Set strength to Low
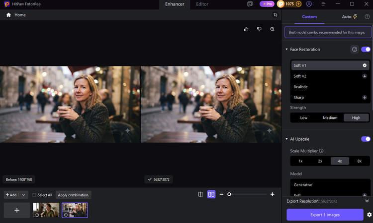373x223 pixels. (304, 118)
